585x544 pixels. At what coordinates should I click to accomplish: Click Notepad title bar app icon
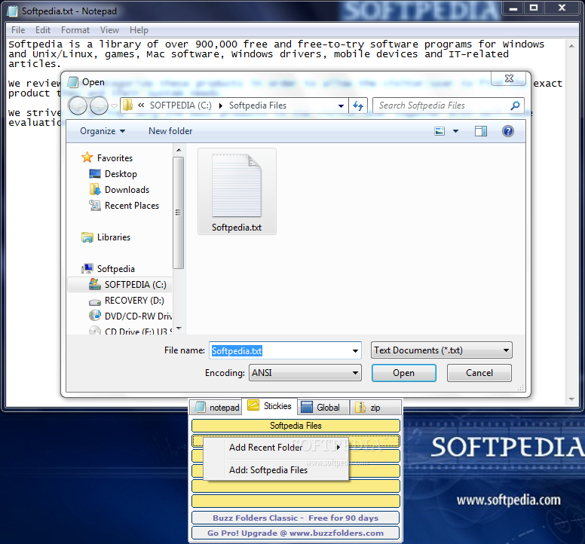(x=12, y=11)
